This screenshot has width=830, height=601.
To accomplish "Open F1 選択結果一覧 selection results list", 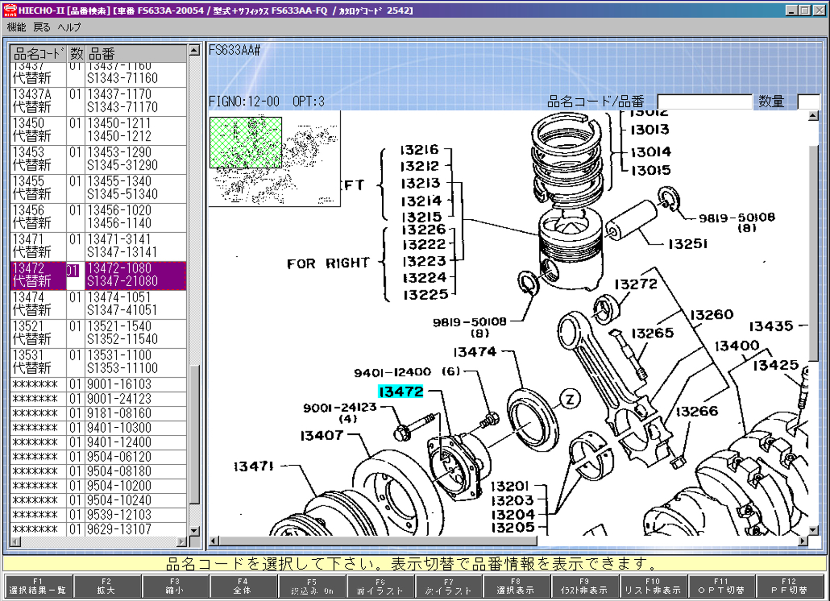I will pos(38,586).
